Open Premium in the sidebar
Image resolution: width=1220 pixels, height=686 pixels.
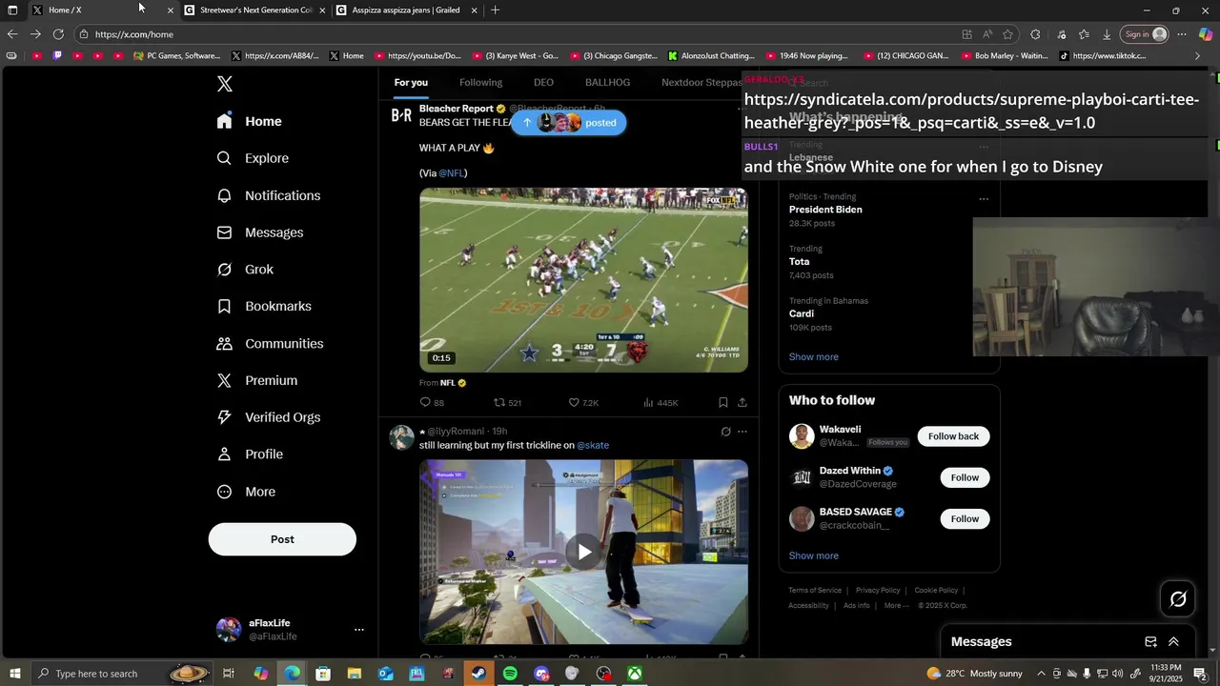click(x=256, y=380)
